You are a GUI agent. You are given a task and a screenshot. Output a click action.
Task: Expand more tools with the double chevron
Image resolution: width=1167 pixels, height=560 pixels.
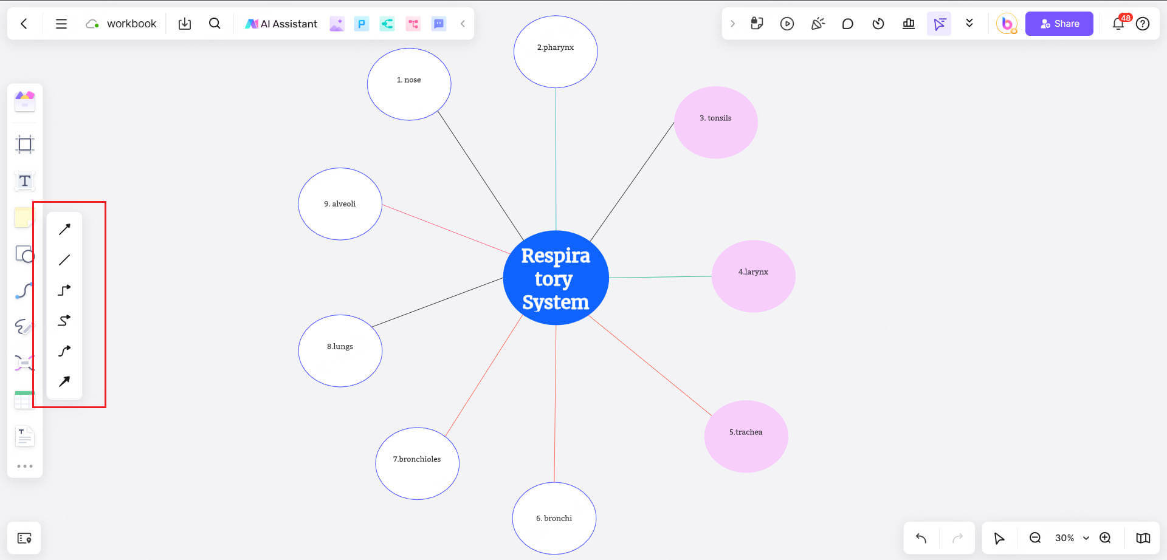click(969, 24)
